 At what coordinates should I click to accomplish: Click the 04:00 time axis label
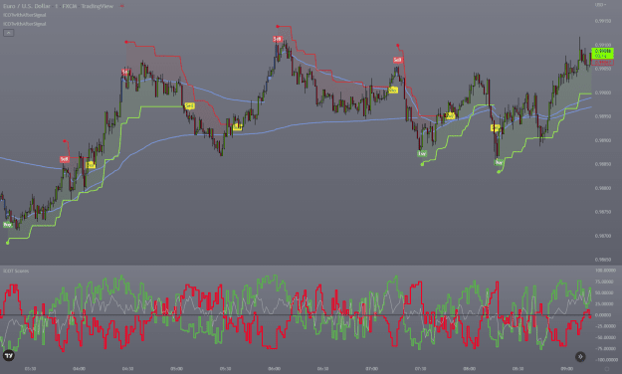point(79,368)
